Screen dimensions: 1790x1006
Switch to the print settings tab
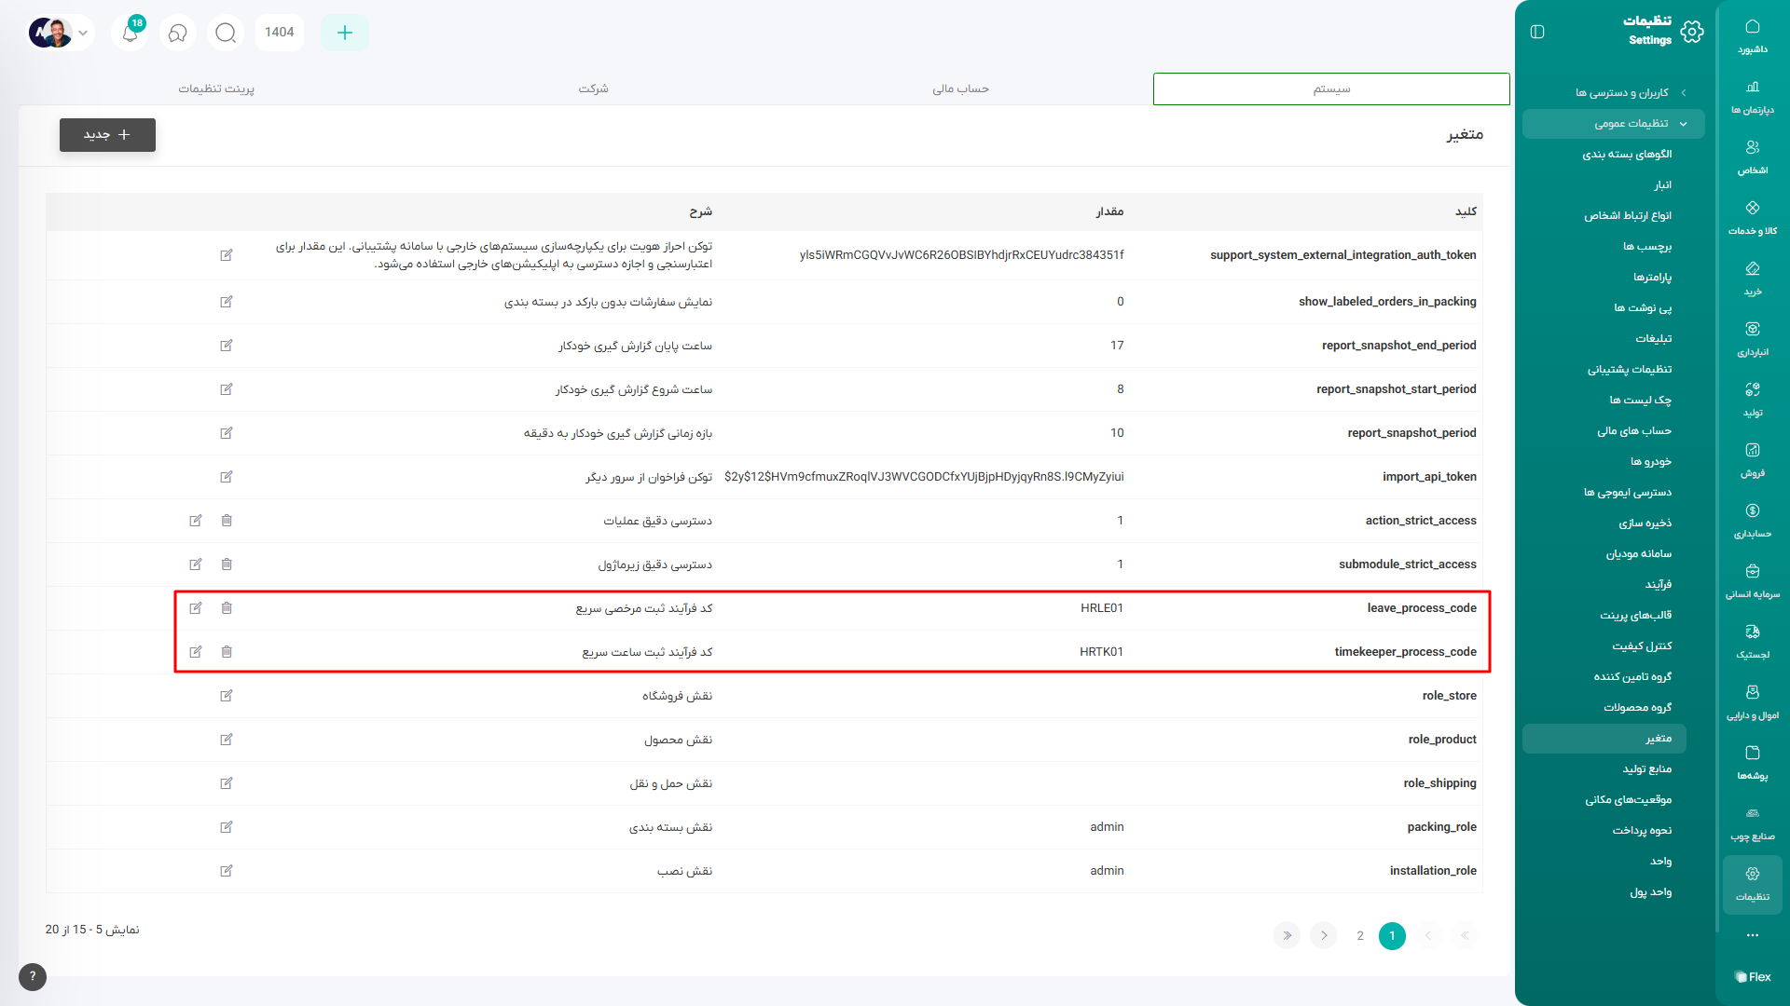[216, 88]
